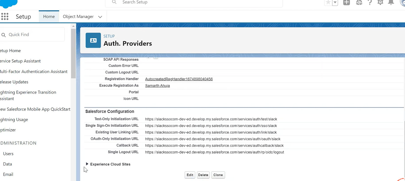Click the Clone button
Screen dimensions: 405x181
pos(218,175)
